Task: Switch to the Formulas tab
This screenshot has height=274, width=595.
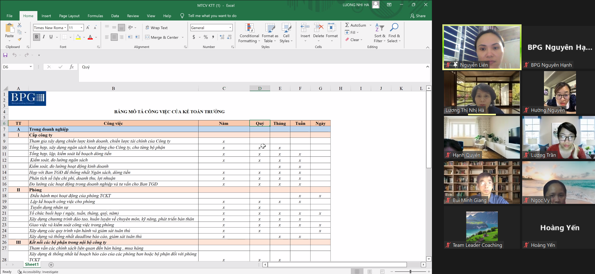Action: point(95,16)
